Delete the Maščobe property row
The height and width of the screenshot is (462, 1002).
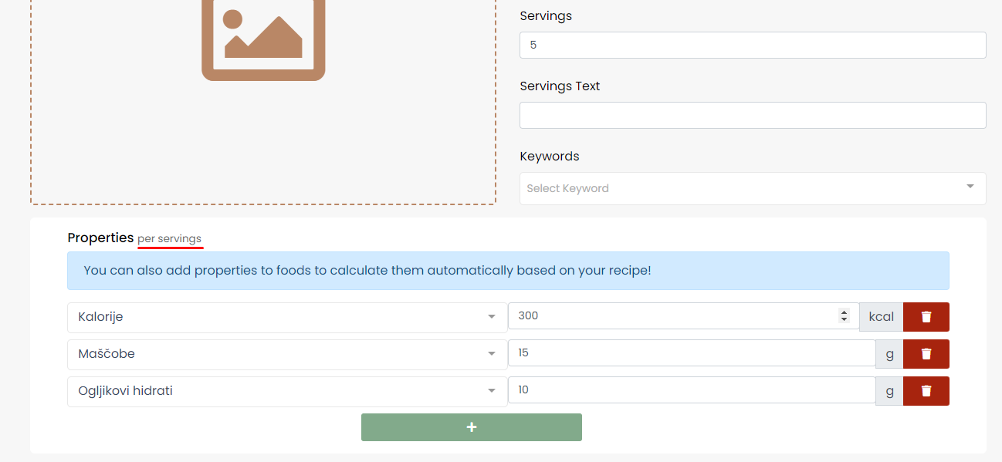click(926, 353)
